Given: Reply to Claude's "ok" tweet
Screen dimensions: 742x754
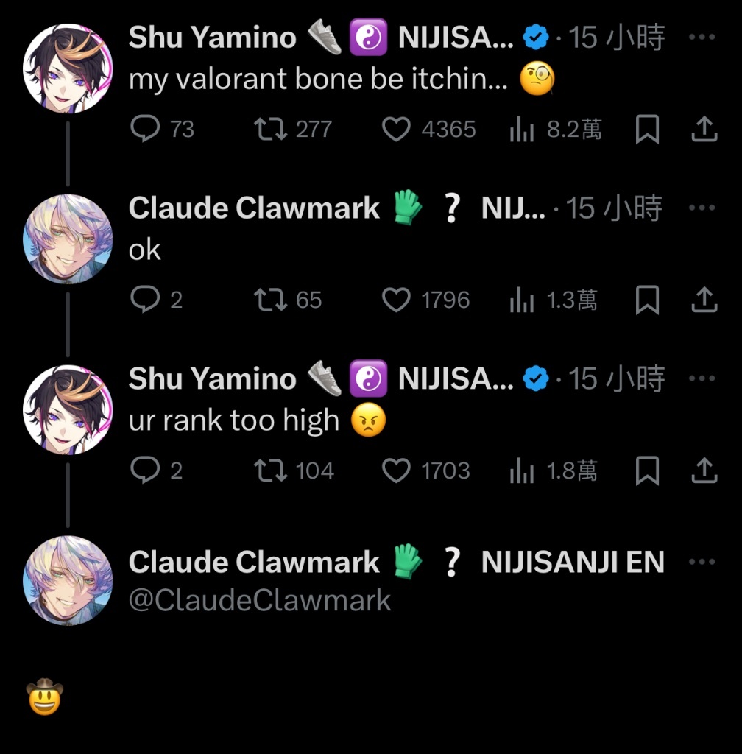Looking at the screenshot, I should pos(145,300).
